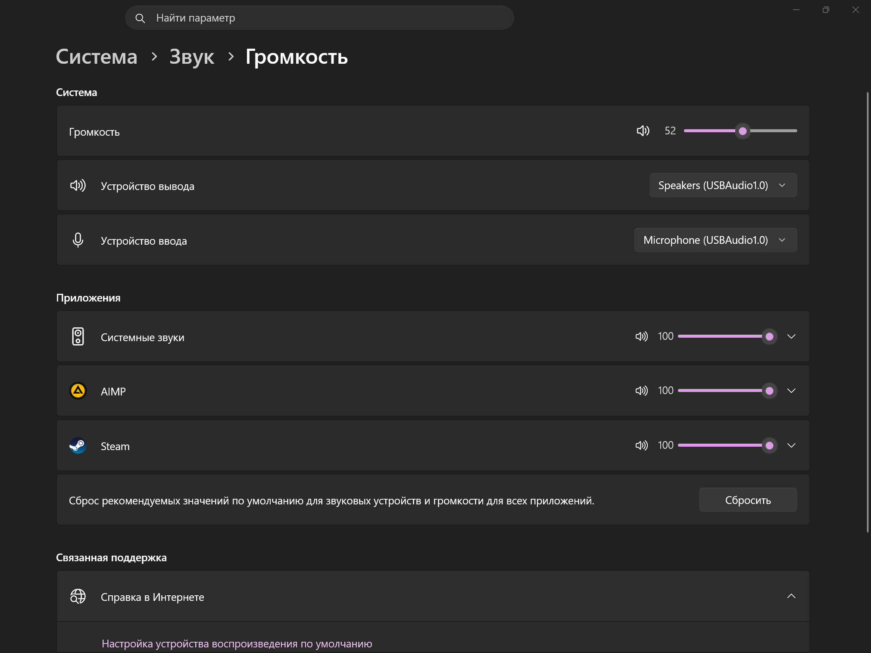Mute system volume via speaker icon
The height and width of the screenshot is (653, 871).
click(x=643, y=131)
